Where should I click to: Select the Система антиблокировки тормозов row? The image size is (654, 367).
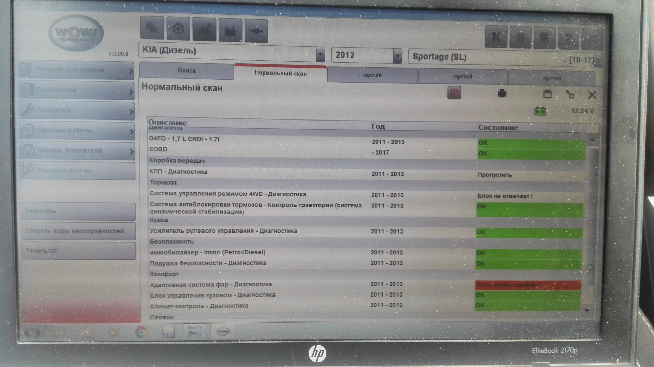(366, 208)
